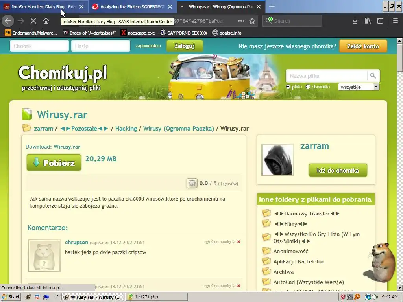This screenshot has width=403, height=302.
Task: Open the Hacking breadcrumb link
Action: click(x=126, y=129)
